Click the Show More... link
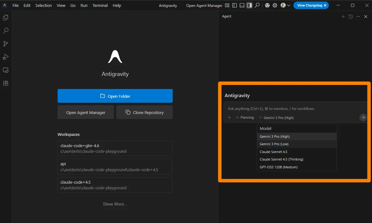Image resolution: width=372 pixels, height=223 pixels. tap(115, 204)
